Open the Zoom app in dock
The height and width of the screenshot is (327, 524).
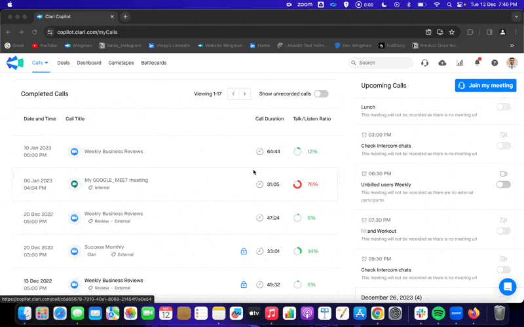tap(456, 313)
